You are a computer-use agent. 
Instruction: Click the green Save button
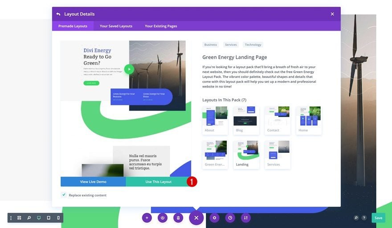tap(378, 218)
